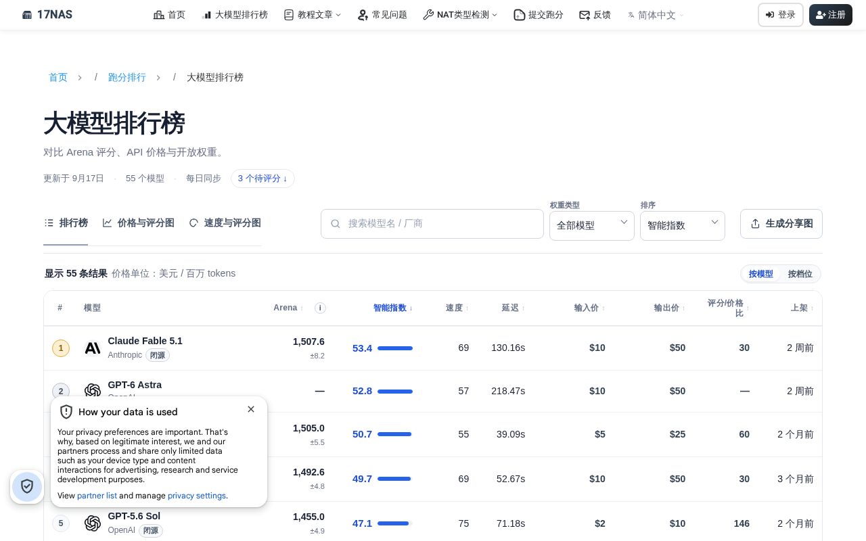This screenshot has height=541, width=866.
Task: Go to 跑分排行 breadcrumb link
Action: (127, 77)
